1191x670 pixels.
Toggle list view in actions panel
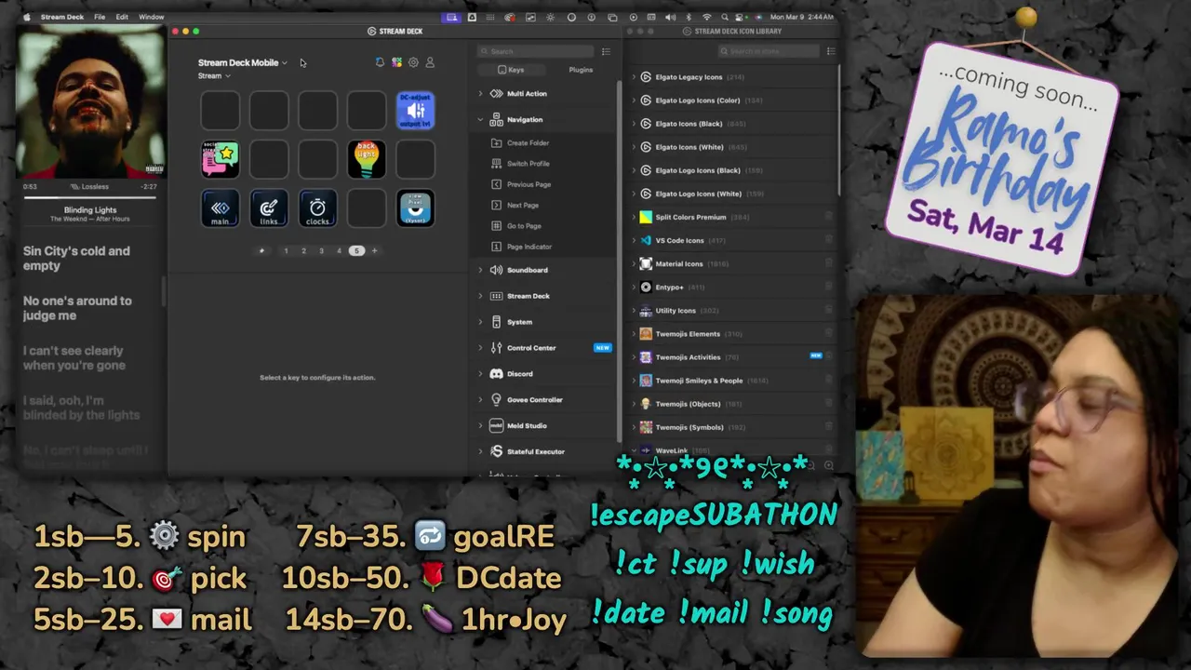point(606,51)
